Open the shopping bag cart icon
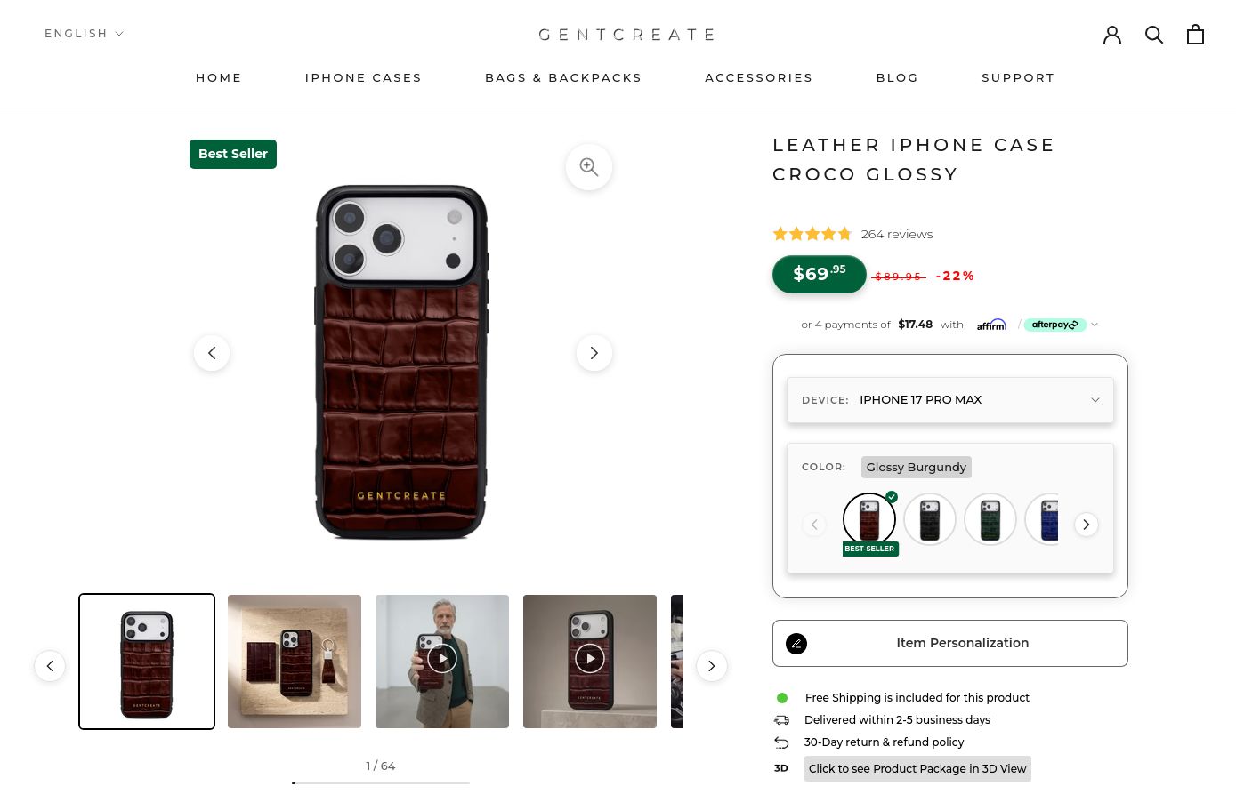The image size is (1236, 802). 1195,35
